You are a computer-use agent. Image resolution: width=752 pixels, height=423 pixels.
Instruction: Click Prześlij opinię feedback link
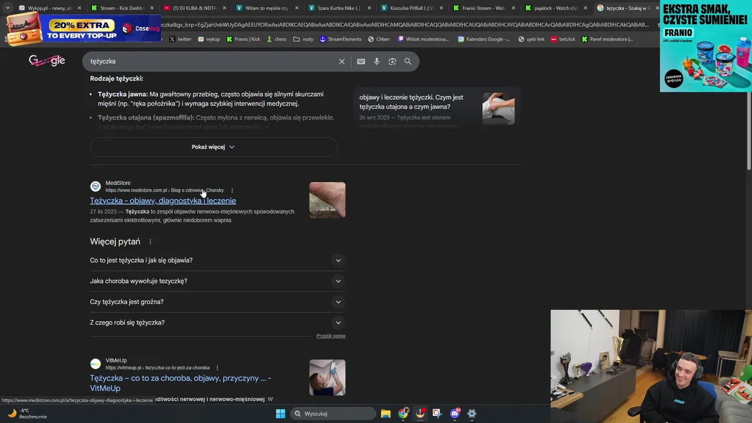point(331,336)
